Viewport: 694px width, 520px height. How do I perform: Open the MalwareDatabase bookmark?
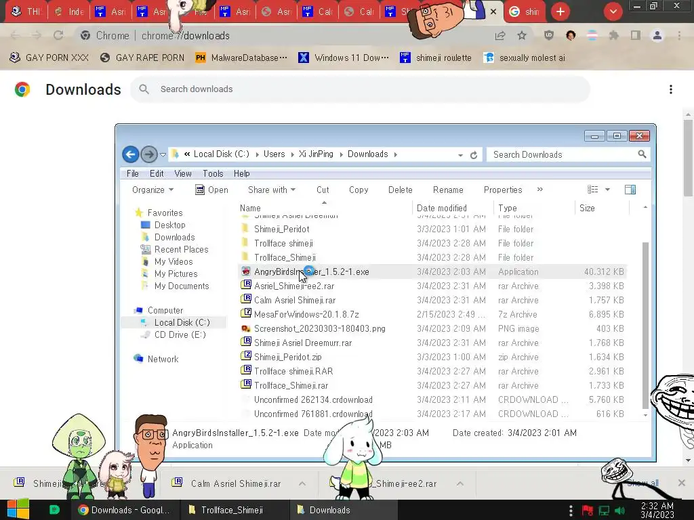click(x=242, y=58)
